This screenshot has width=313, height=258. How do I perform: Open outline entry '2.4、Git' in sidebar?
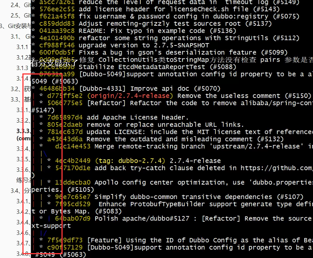point(21,5)
